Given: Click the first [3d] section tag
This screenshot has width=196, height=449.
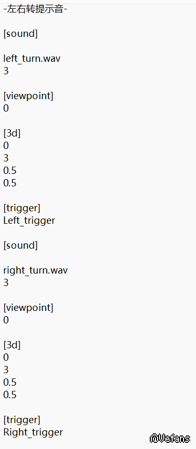Looking at the screenshot, I should [12, 133].
